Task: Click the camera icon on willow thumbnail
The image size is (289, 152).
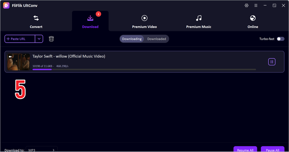Action: [10, 57]
